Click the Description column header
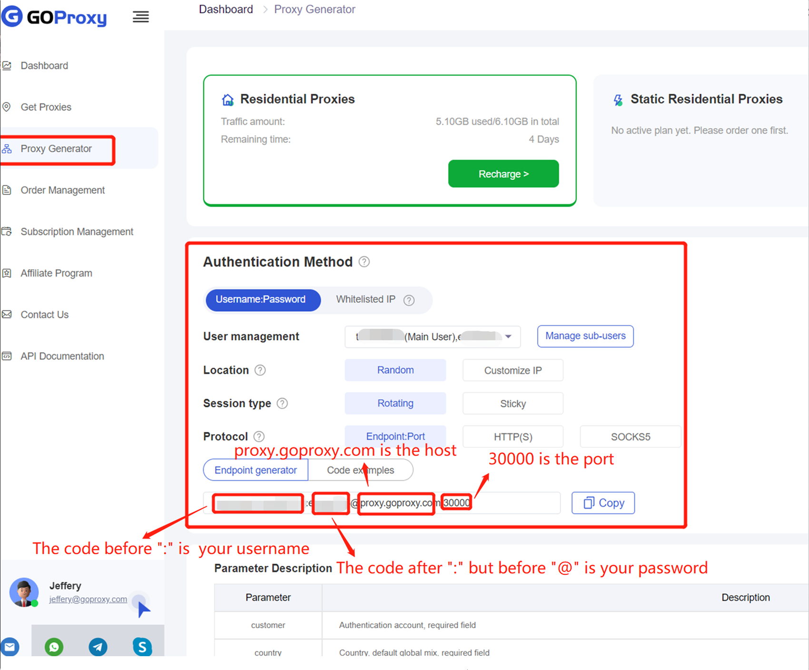The width and height of the screenshot is (809, 670). pyautogui.click(x=745, y=597)
